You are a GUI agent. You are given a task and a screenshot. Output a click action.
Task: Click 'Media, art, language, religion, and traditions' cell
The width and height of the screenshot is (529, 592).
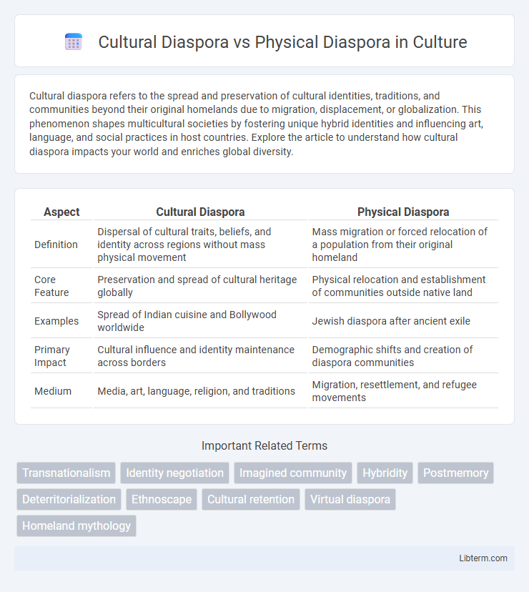tap(200, 391)
